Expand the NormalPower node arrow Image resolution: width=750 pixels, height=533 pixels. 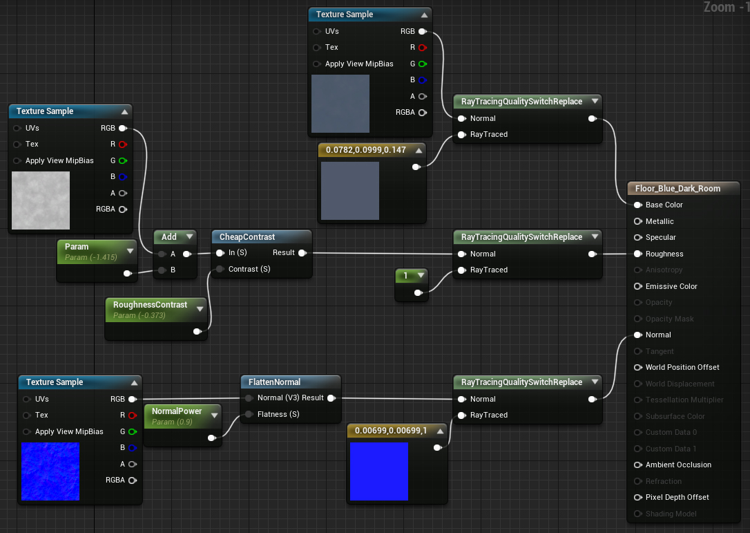(x=215, y=415)
